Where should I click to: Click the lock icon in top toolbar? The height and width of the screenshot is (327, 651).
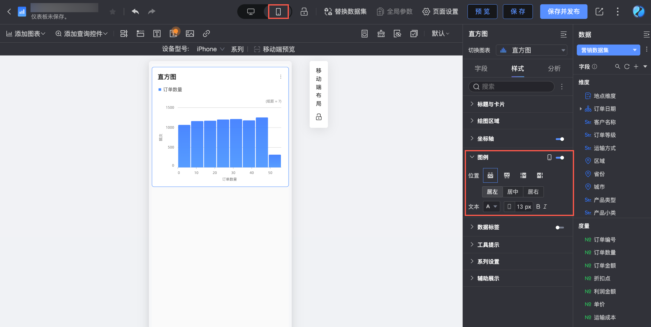[x=304, y=12]
